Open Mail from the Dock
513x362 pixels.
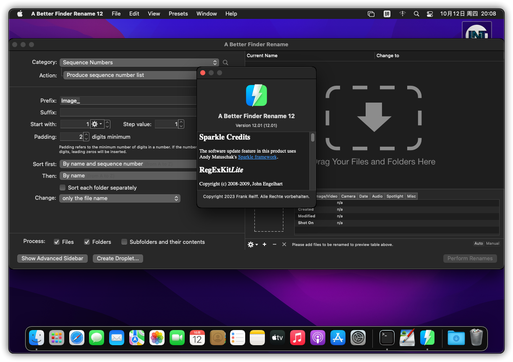(x=117, y=338)
